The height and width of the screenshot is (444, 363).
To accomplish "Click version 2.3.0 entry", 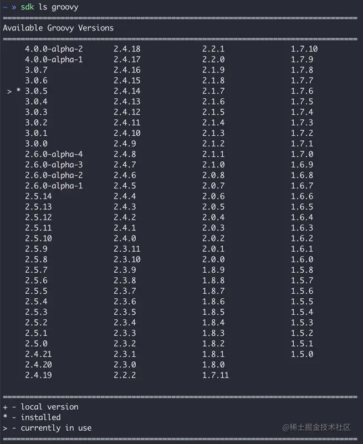I will pos(125,364).
